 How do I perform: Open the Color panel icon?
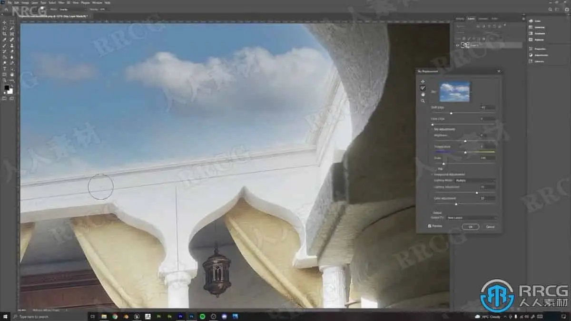[531, 21]
